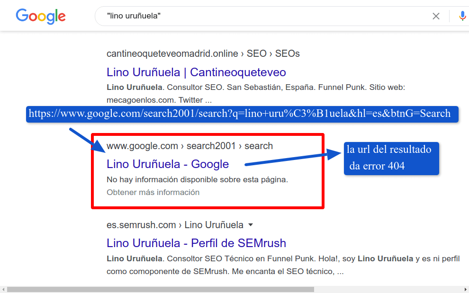Click the Google logo
The width and height of the screenshot is (469, 293).
(41, 16)
